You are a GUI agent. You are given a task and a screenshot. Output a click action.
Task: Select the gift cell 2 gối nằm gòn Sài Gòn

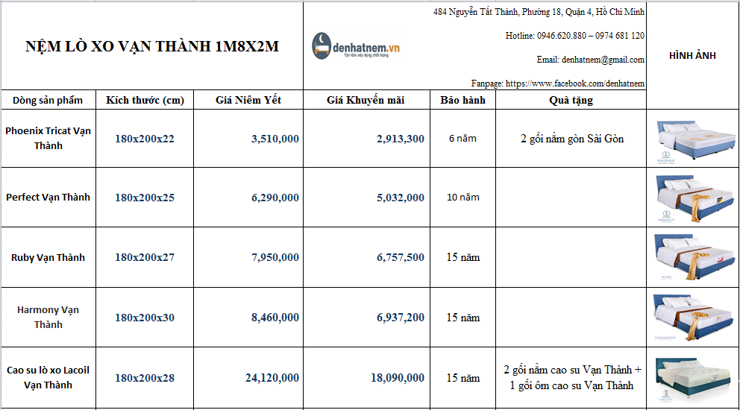click(x=571, y=138)
